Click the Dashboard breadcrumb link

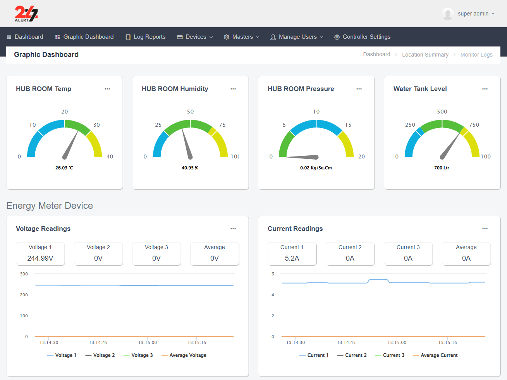pyautogui.click(x=376, y=55)
